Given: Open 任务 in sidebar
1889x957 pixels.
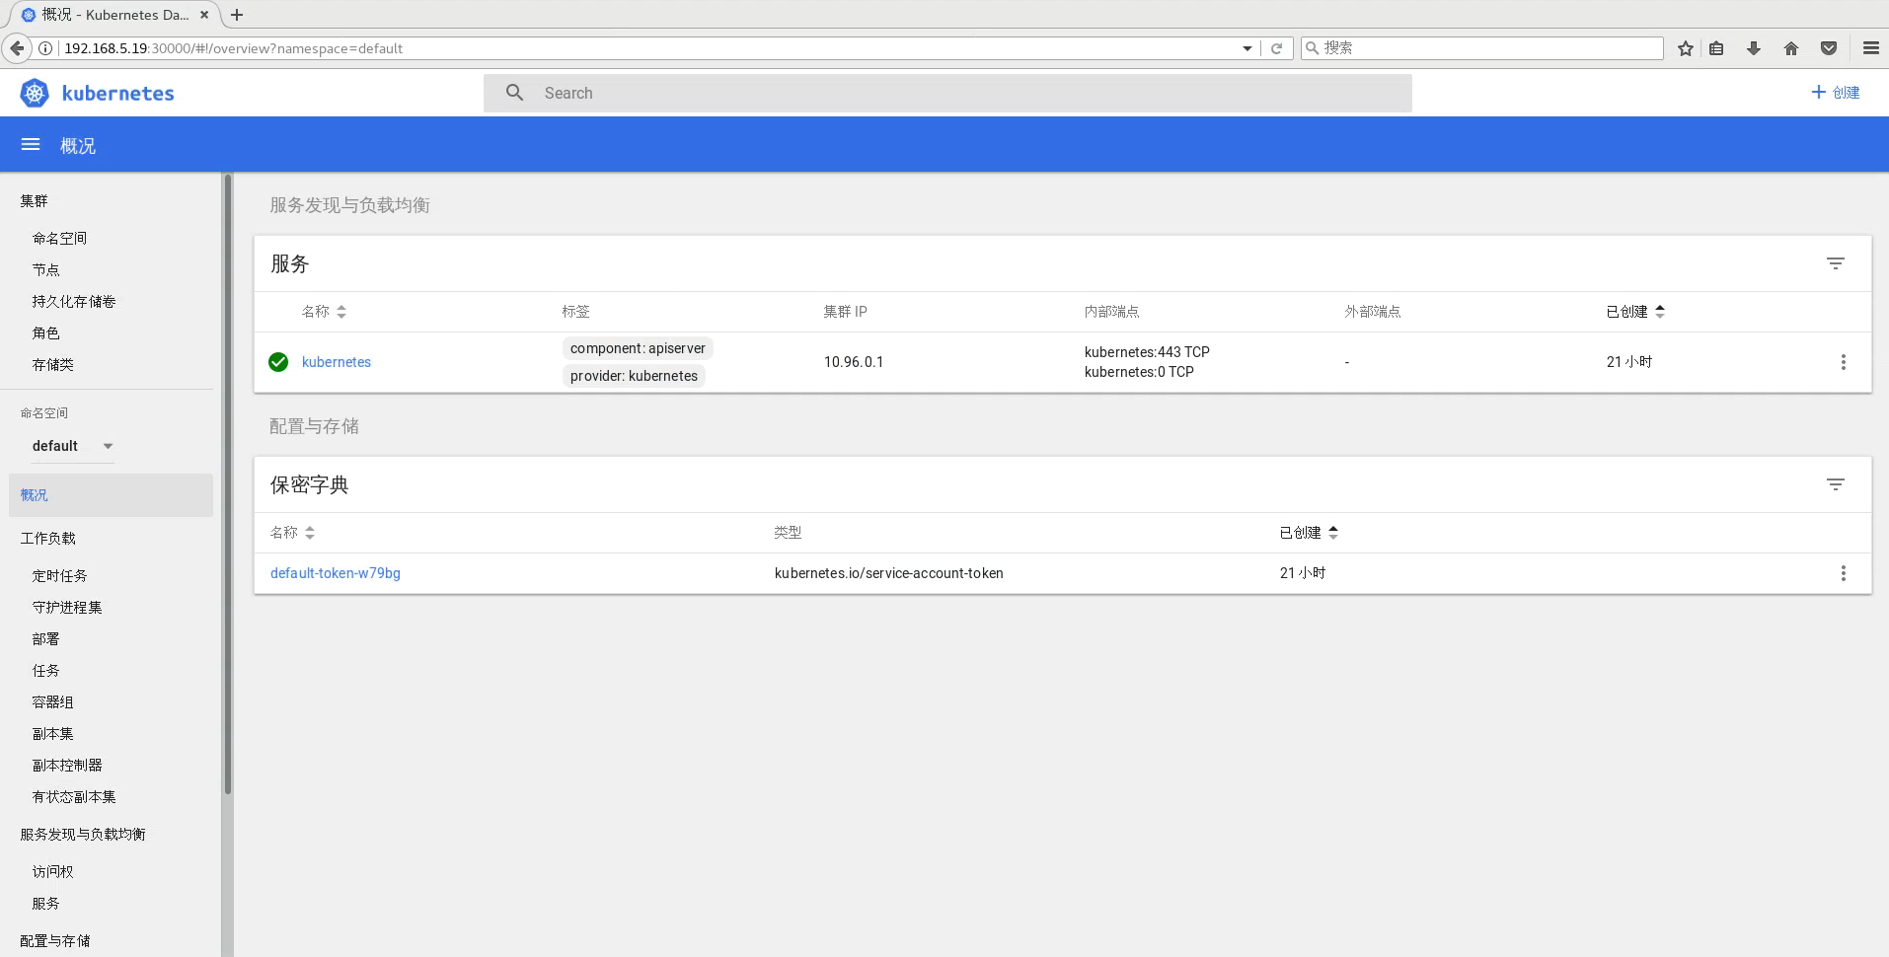Looking at the screenshot, I should [x=45, y=671].
